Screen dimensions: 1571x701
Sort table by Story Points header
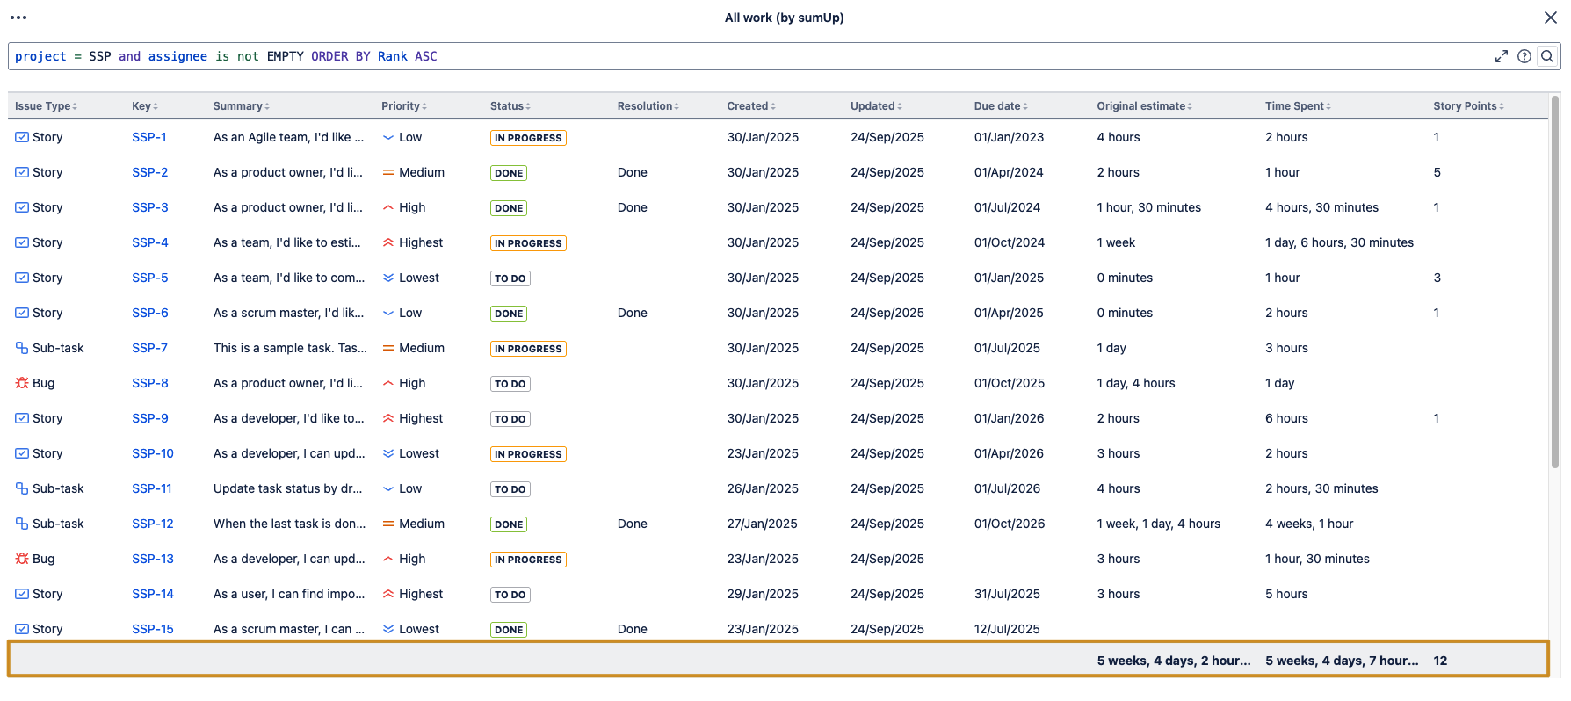[1467, 106]
